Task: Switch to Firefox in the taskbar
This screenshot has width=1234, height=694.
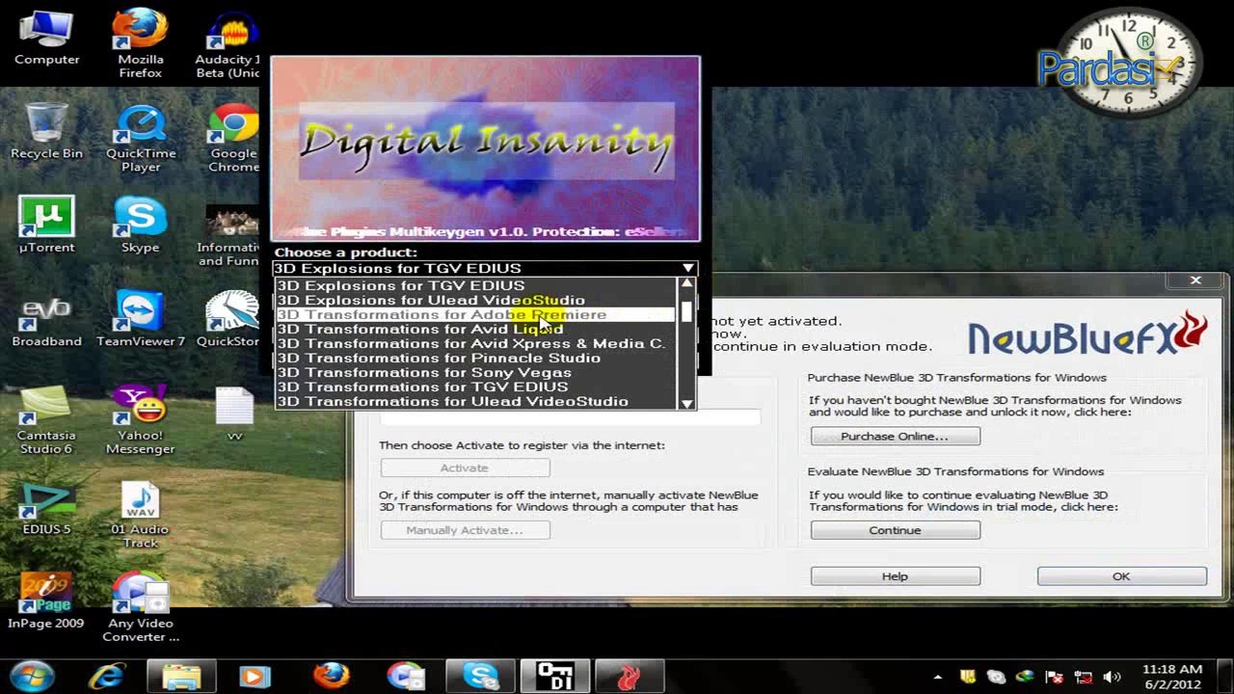Action: (331, 676)
